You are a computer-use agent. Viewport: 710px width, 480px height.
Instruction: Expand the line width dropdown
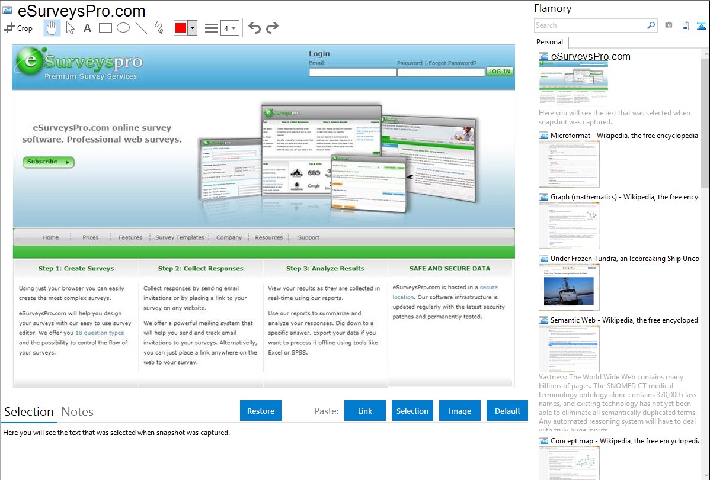(234, 28)
